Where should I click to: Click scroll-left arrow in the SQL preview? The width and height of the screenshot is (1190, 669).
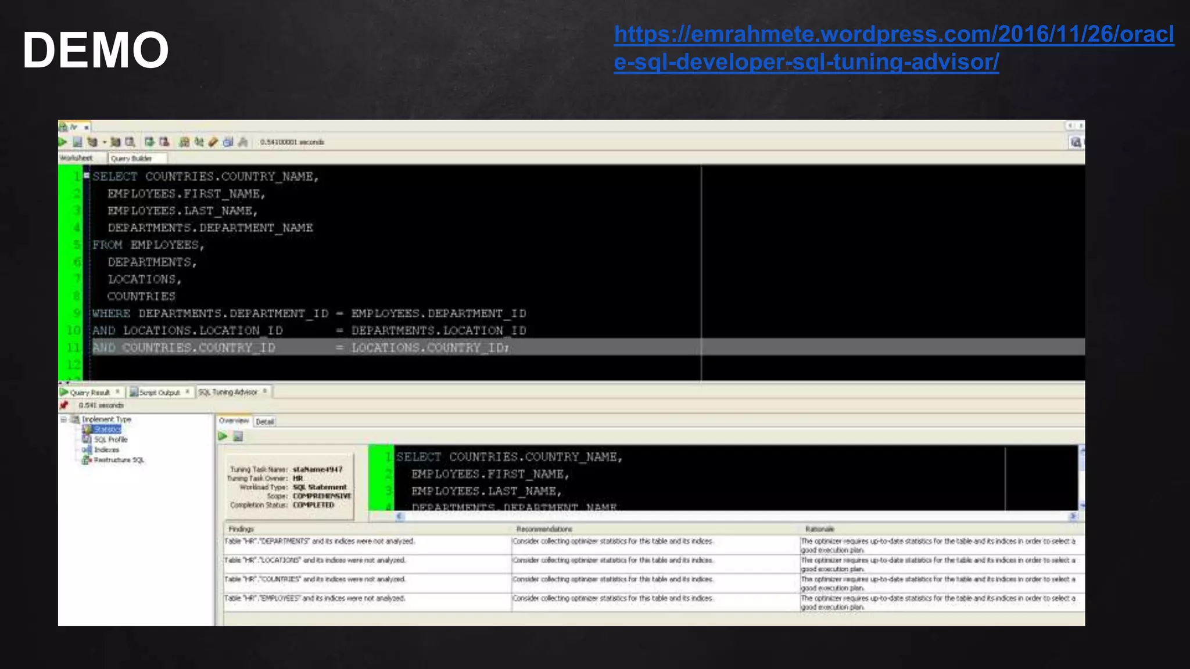click(399, 516)
